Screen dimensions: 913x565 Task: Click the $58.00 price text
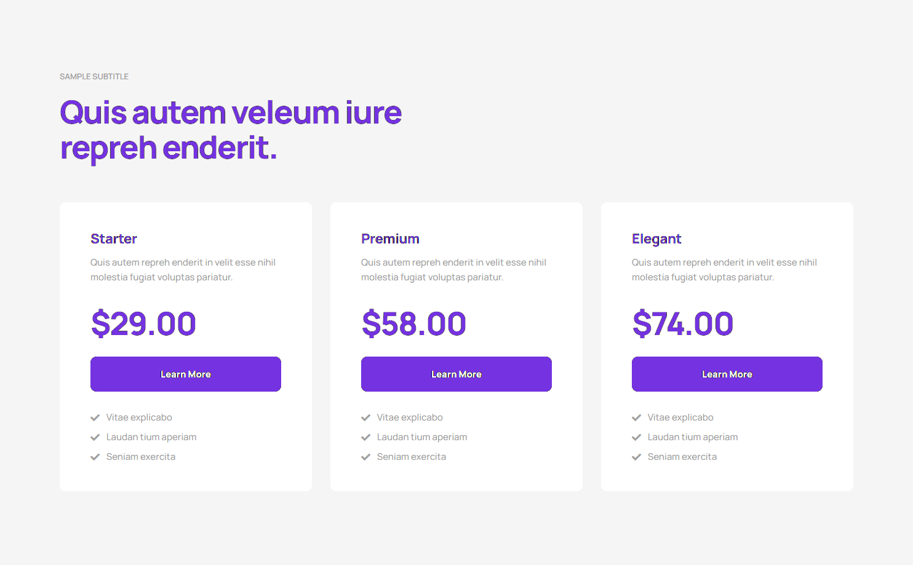pyautogui.click(x=413, y=324)
